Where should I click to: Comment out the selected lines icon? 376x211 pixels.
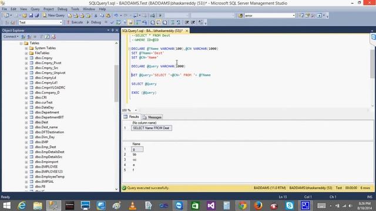172,22
